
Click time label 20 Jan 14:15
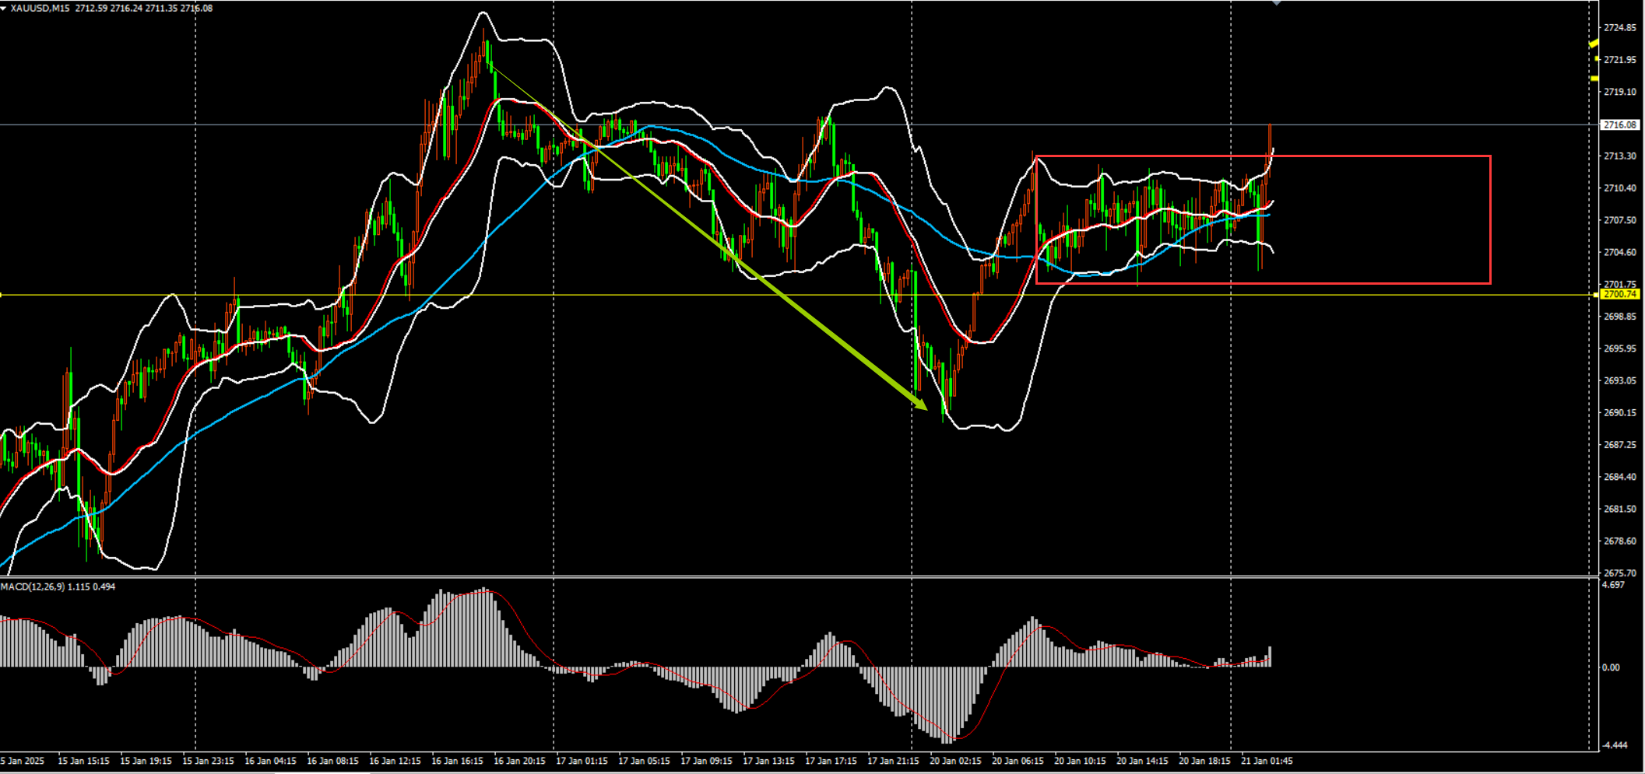tap(1143, 761)
